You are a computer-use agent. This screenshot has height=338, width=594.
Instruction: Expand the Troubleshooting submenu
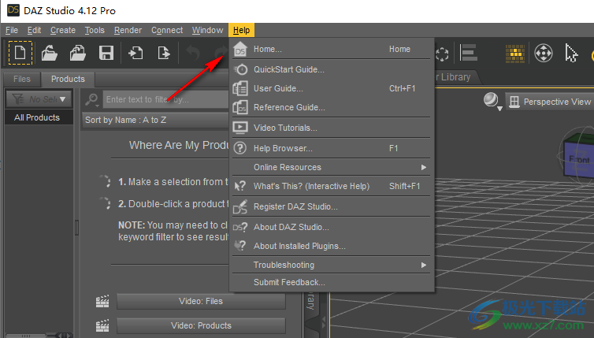332,266
